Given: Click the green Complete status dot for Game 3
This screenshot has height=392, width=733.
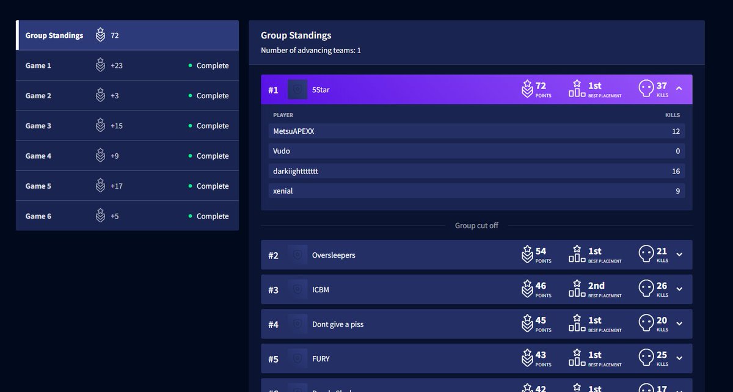Looking at the screenshot, I should tap(190, 126).
